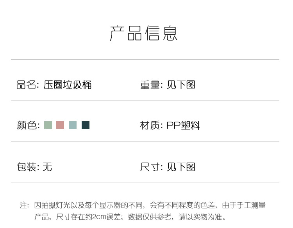This screenshot has height=228, width=293.
Task: Select the product name 压圈垃圾桶
Action: (x=68, y=85)
